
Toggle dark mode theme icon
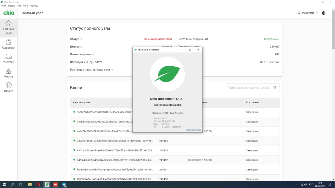tap(324, 13)
